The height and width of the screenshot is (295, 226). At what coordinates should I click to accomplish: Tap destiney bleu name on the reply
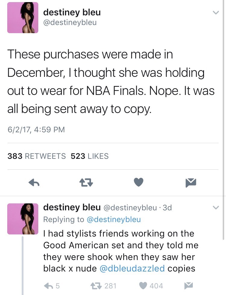click(x=72, y=207)
